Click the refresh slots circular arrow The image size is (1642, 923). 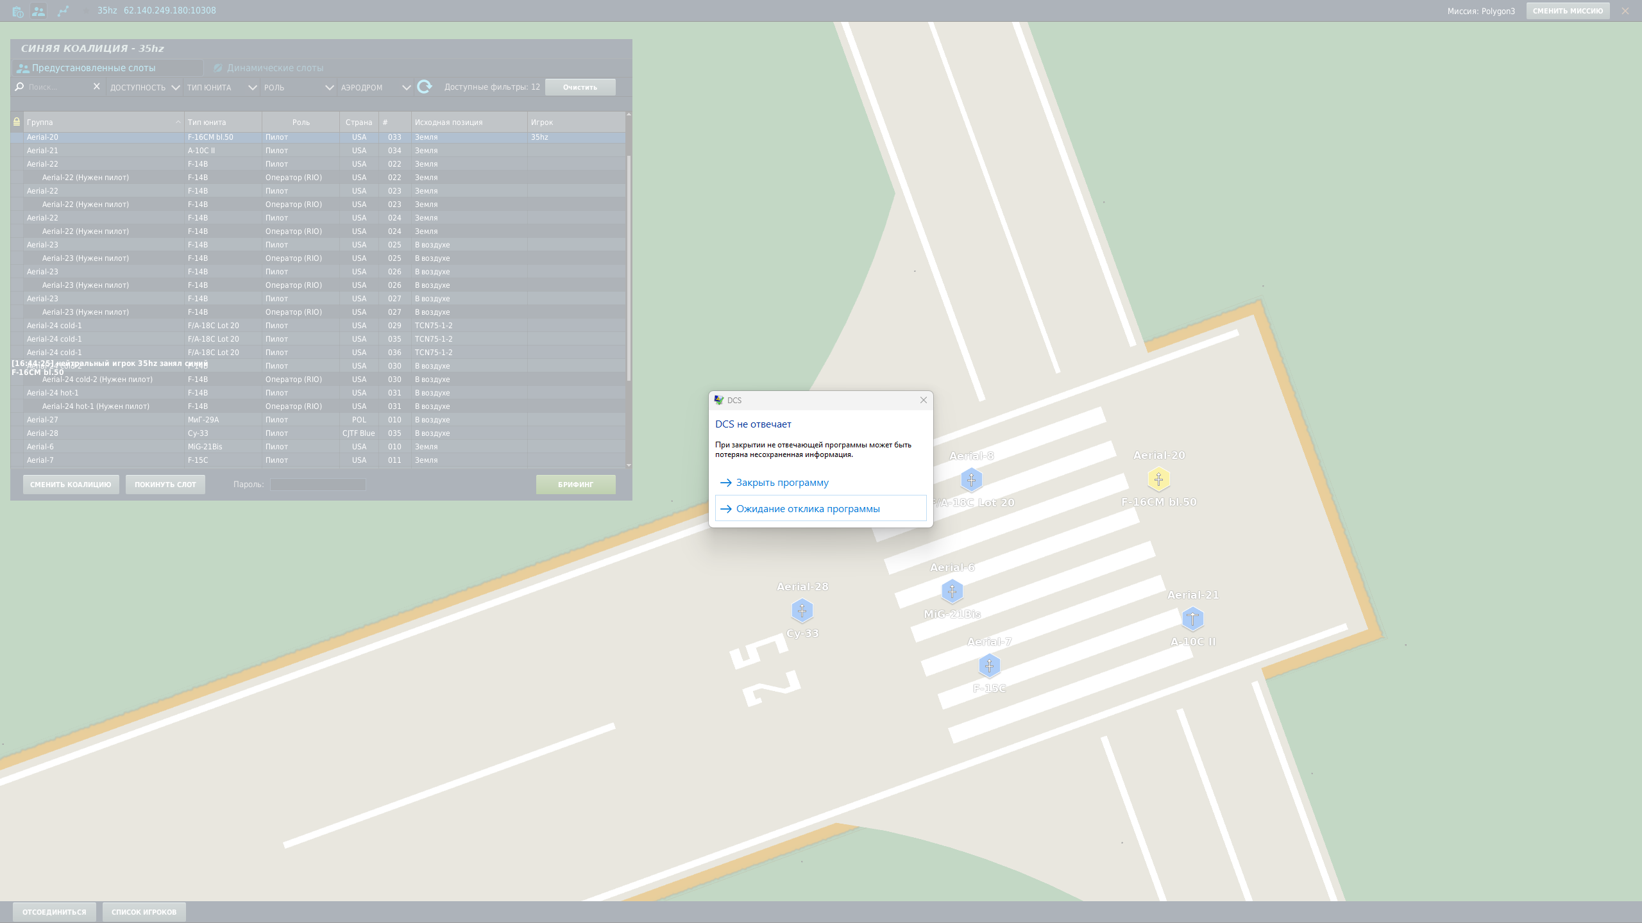[x=424, y=87]
